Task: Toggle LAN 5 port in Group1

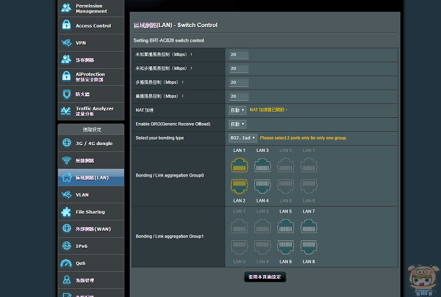Action: click(285, 226)
